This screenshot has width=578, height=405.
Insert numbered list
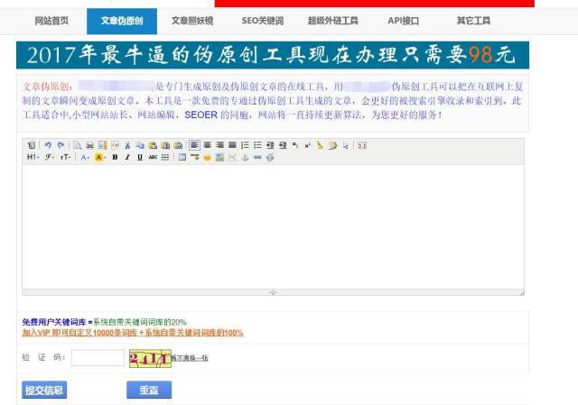[x=245, y=145]
